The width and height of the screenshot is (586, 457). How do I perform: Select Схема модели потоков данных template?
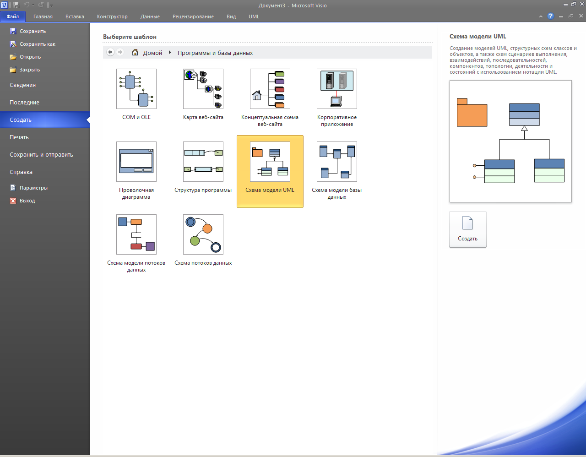136,243
